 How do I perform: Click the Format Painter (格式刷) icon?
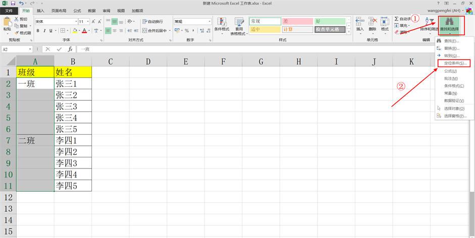(x=17, y=33)
